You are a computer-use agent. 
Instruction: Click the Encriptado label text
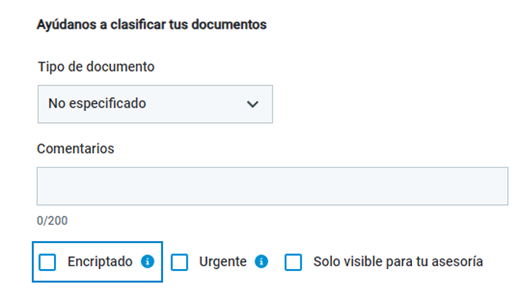click(100, 261)
